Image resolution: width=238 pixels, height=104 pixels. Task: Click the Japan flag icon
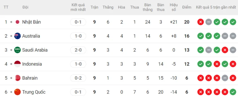click(x=18, y=22)
